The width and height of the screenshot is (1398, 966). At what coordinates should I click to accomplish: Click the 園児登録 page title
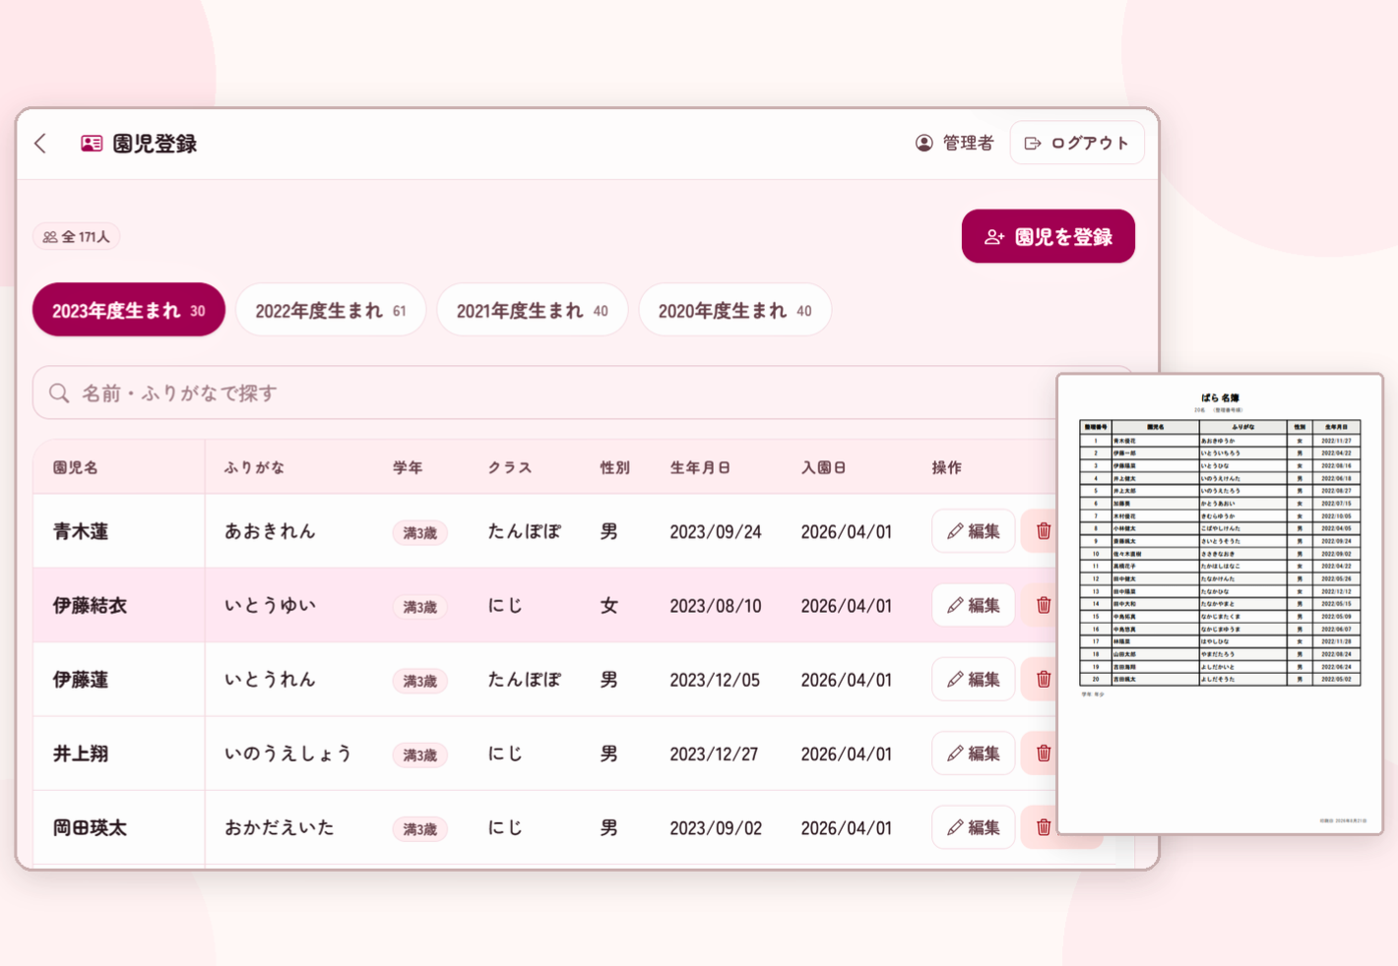coord(155,144)
